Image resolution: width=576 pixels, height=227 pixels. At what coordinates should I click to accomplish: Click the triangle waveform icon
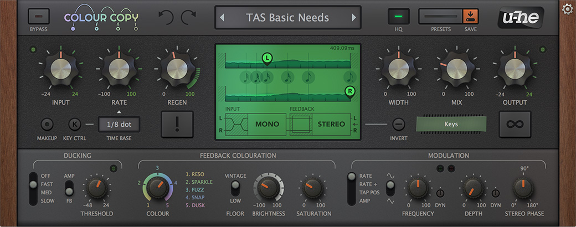(390, 202)
